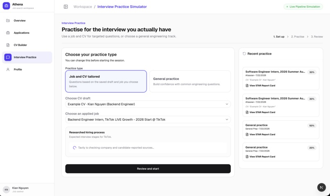
Task: Click the 'Tavily is checking company' status text
Action: point(116,148)
